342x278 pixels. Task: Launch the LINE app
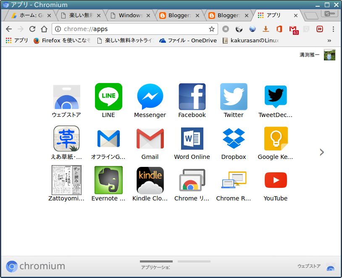(x=108, y=97)
